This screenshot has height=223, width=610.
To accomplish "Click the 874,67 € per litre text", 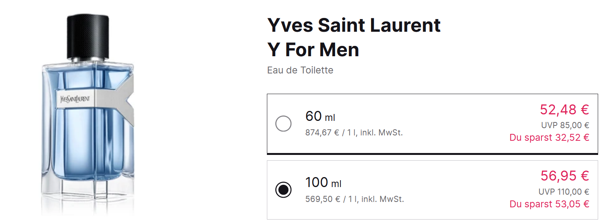I will pos(354,133).
